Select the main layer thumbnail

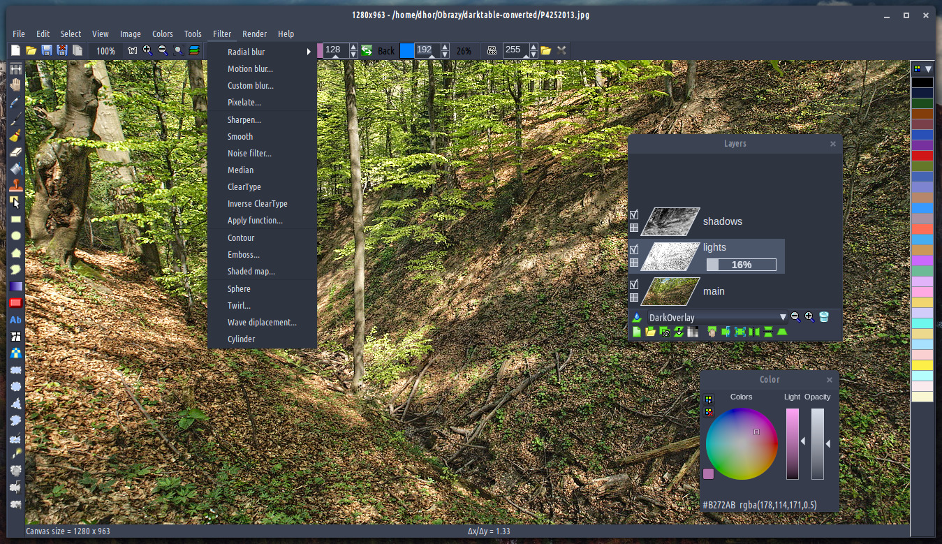(670, 291)
